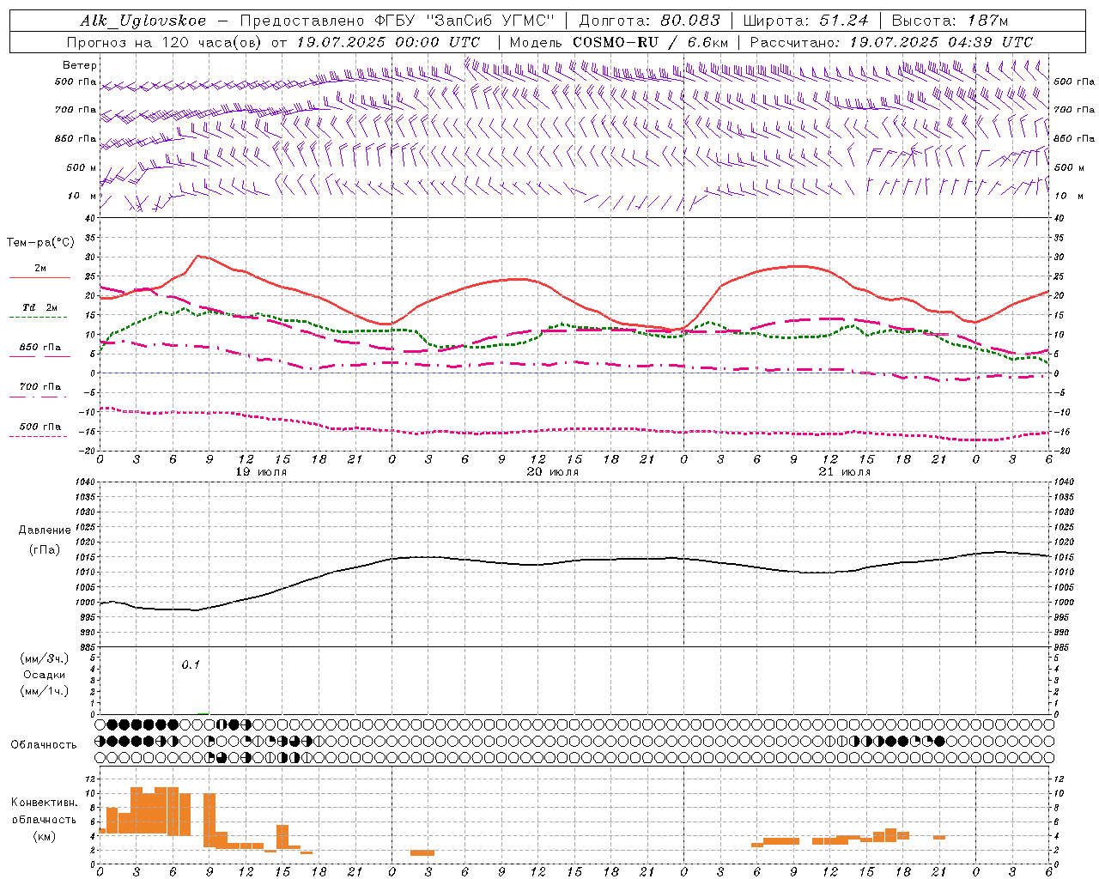Click the station title Alk_Uglovskoe
Viewport: 1099px width, 879px height.
[143, 21]
